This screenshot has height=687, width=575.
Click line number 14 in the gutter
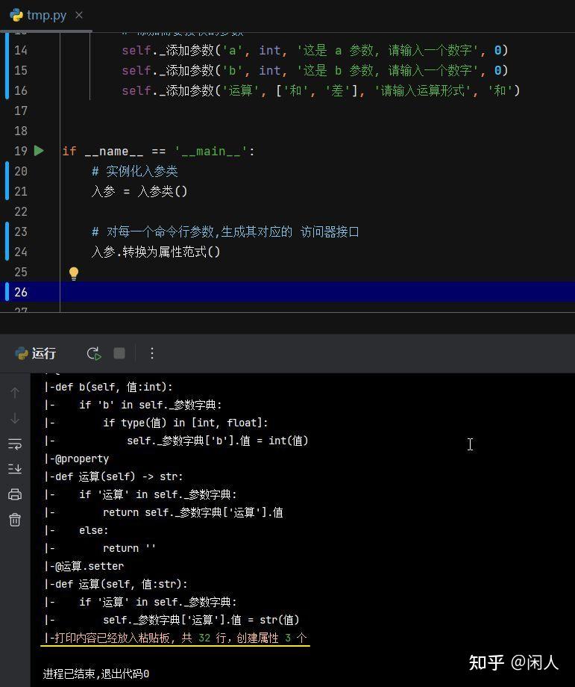tap(21, 50)
